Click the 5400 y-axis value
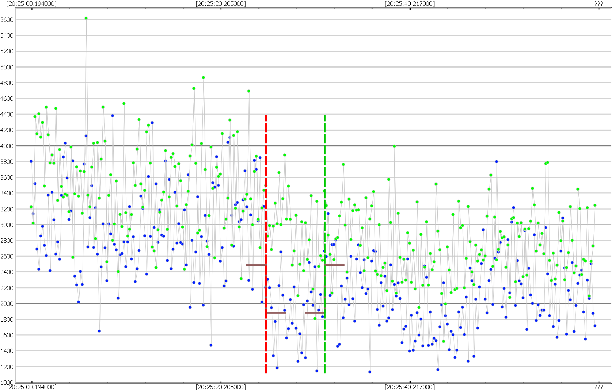This screenshot has height=391, width=612. pos(7,35)
